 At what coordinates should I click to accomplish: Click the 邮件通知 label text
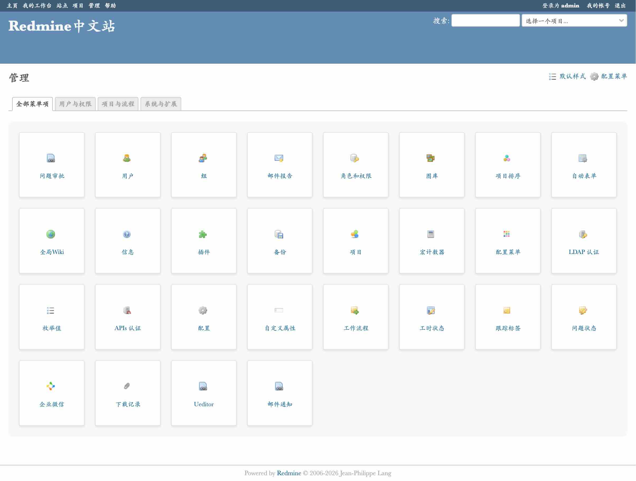pos(280,404)
